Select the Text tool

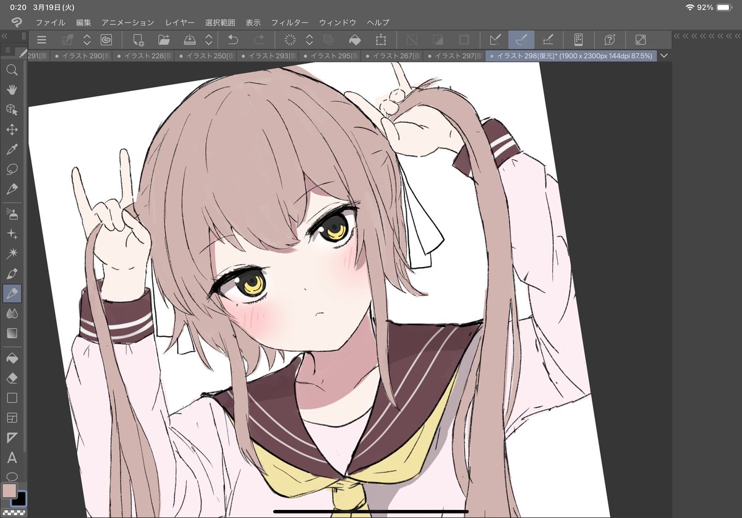[x=12, y=458]
